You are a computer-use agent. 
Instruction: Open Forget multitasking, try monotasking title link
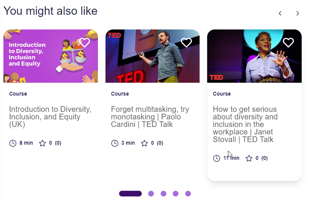[x=150, y=117]
